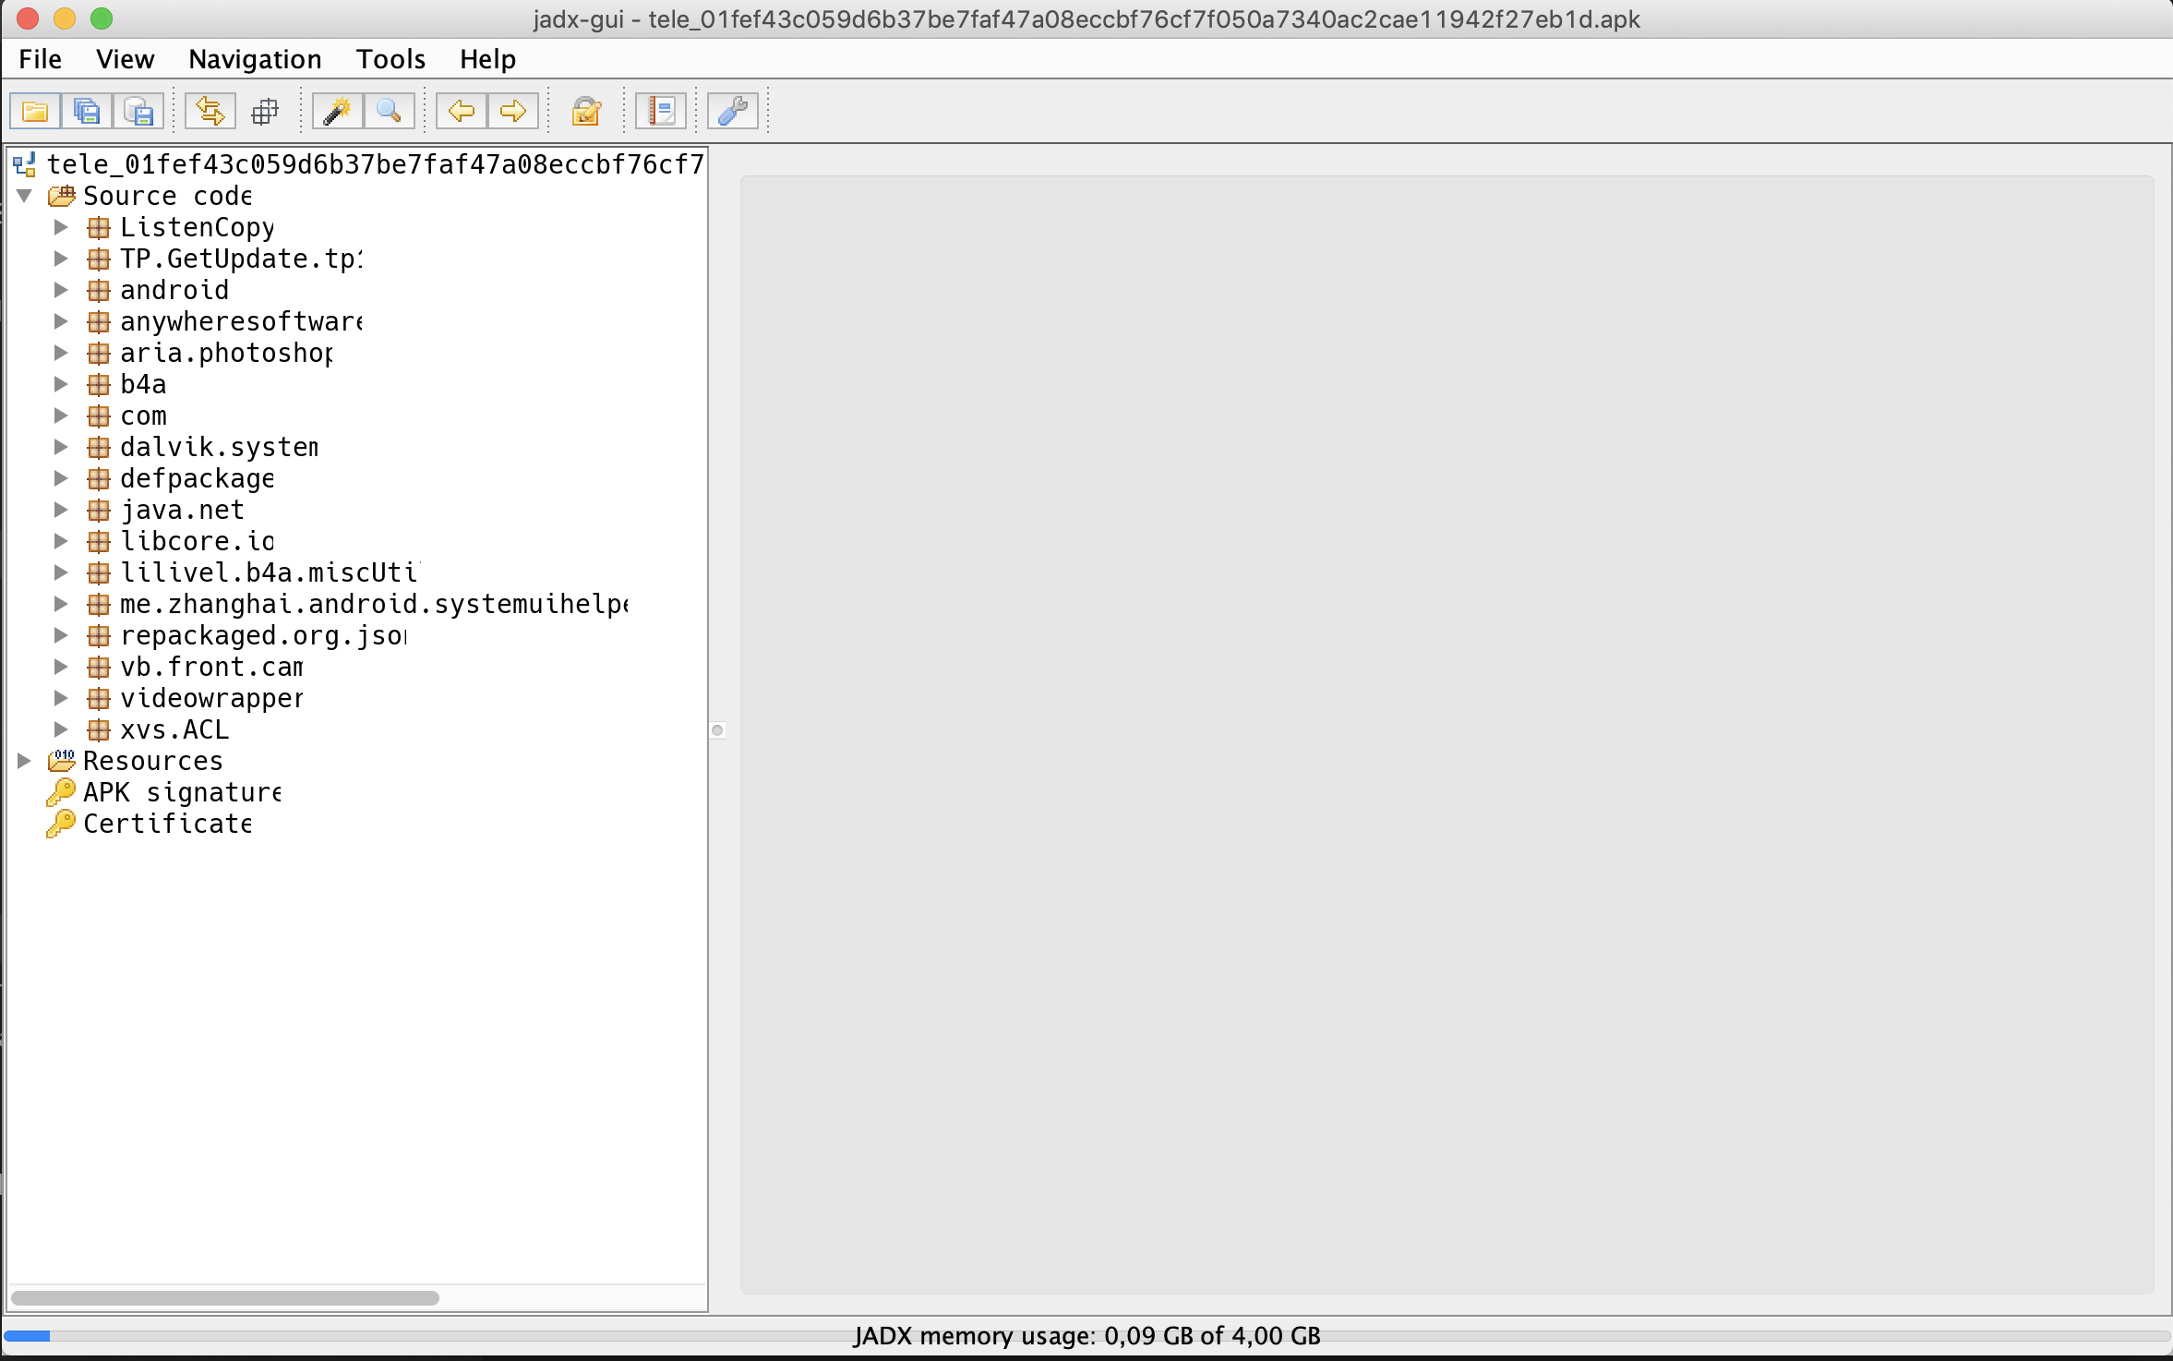Open the Navigation menu
Screen dimensions: 2173x1361
pos(255,59)
